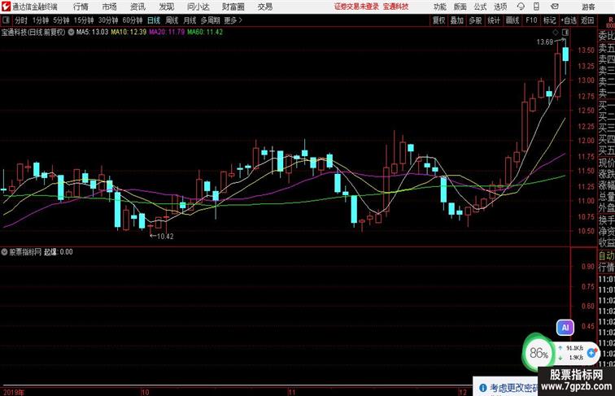Click the 标记 button

[549, 20]
